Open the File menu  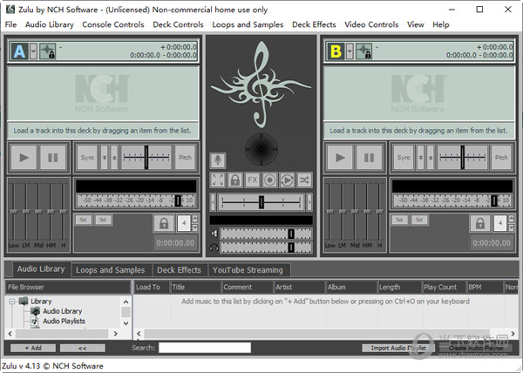10,24
